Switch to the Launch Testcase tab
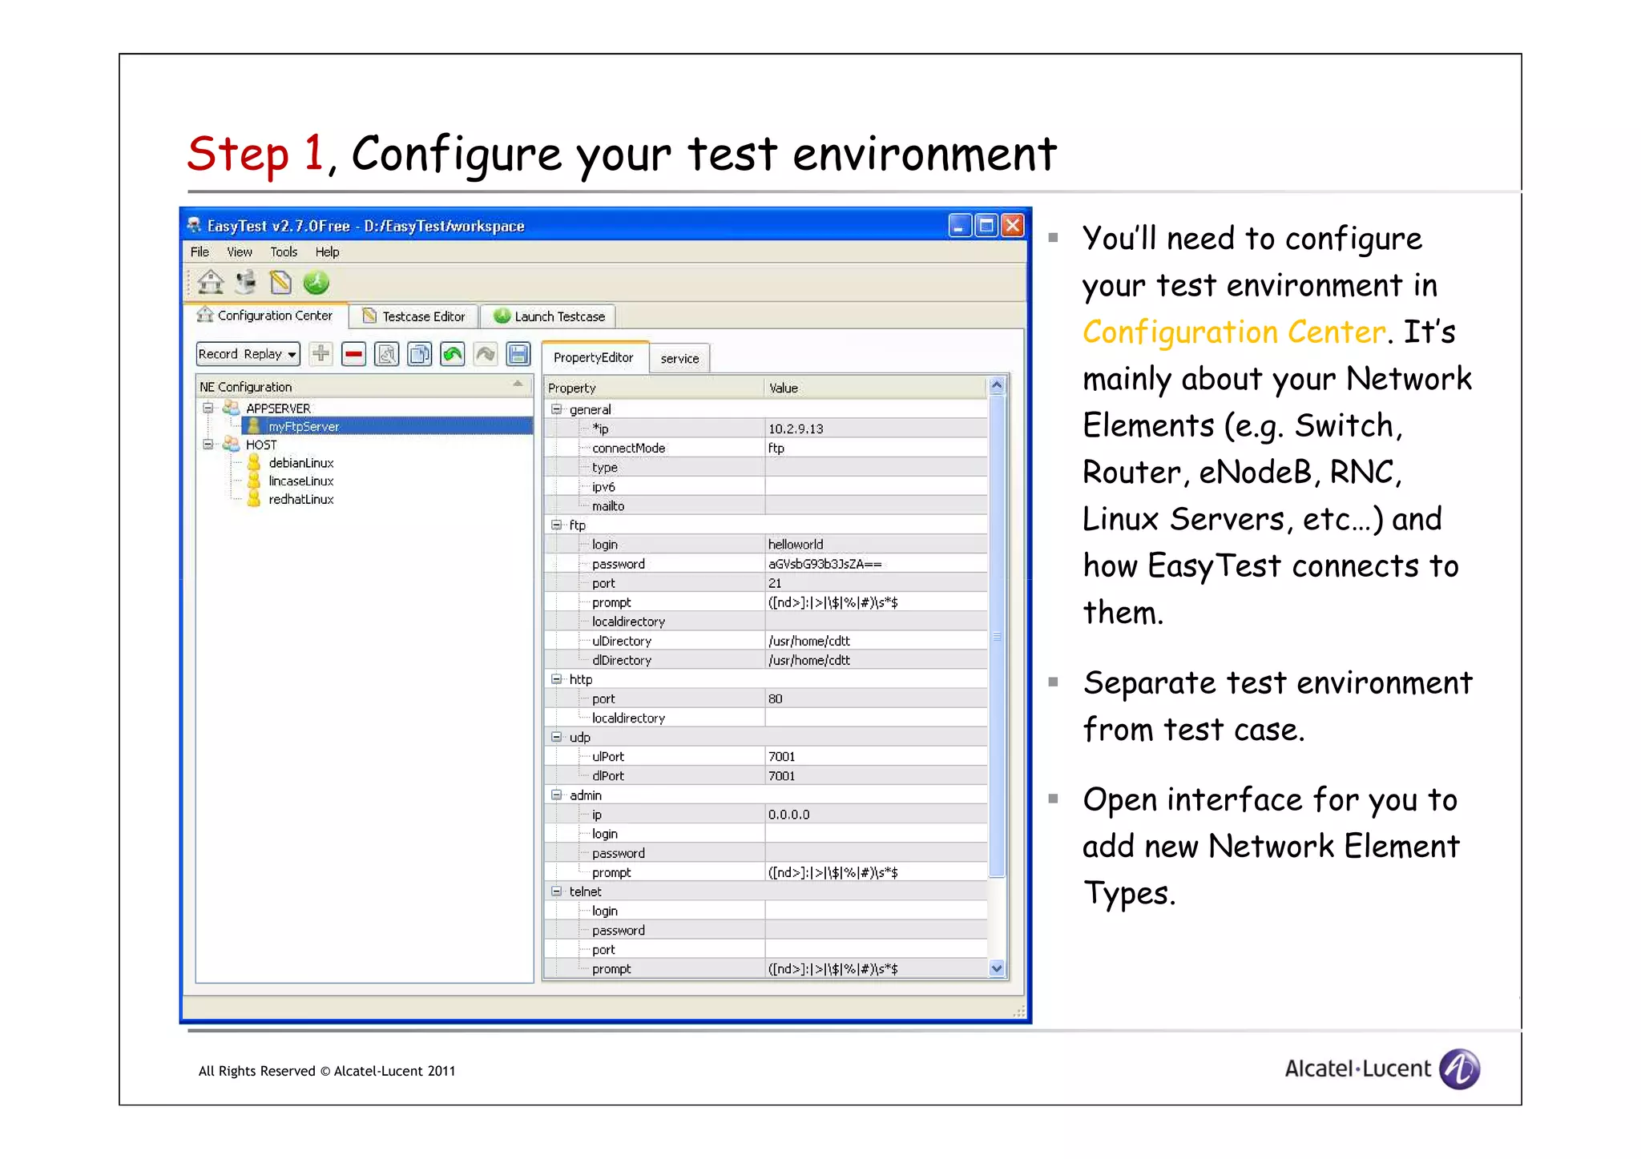Image resolution: width=1641 pixels, height=1159 pixels. pyautogui.click(x=549, y=316)
